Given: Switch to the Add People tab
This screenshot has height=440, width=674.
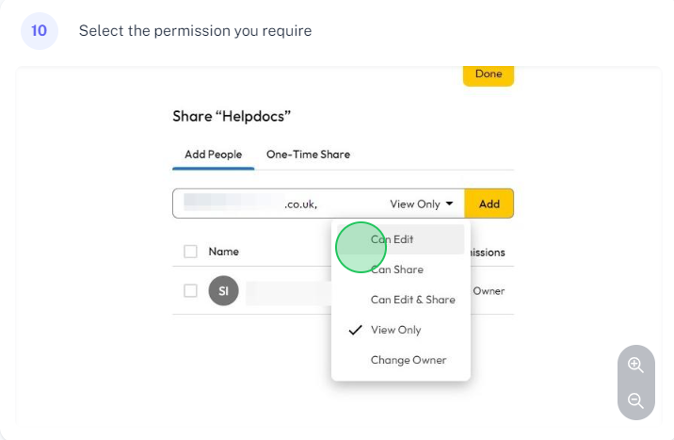Looking at the screenshot, I should [x=213, y=155].
